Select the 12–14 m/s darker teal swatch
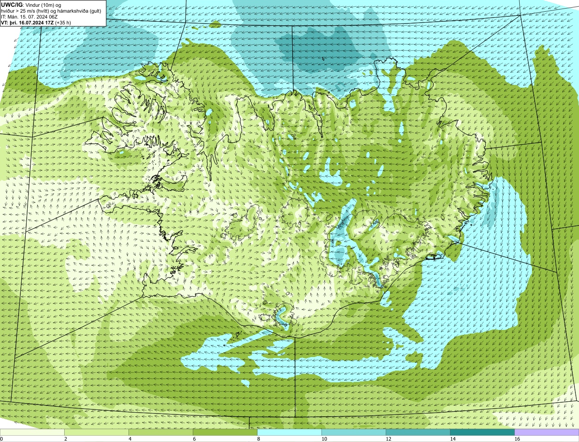This screenshot has width=579, height=442. (418, 432)
